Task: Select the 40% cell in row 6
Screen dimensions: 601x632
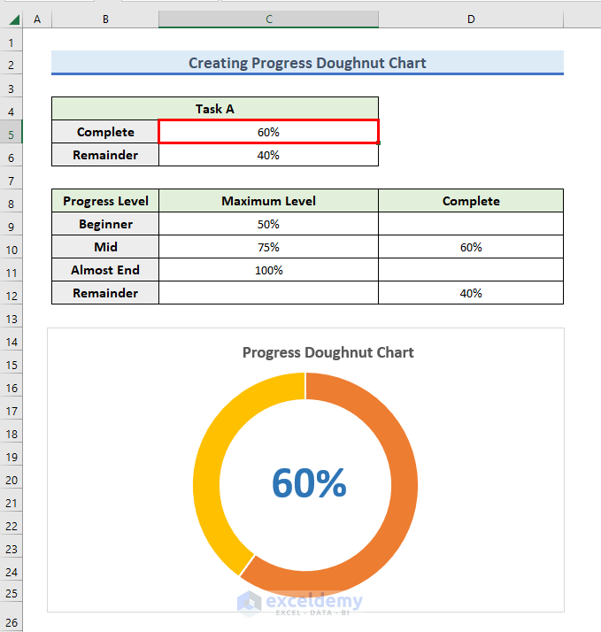Action: [268, 155]
